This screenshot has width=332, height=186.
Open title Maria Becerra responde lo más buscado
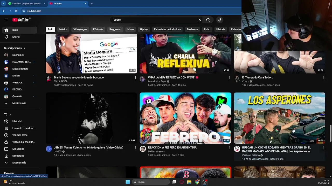coord(79,78)
